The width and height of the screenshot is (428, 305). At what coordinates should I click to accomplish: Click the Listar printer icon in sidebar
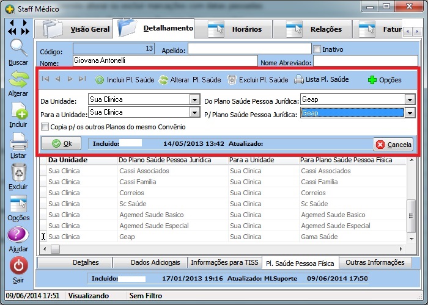coord(18,142)
